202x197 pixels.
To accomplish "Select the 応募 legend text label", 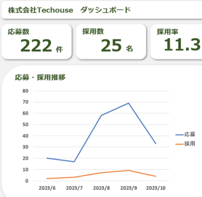I will [190, 135].
